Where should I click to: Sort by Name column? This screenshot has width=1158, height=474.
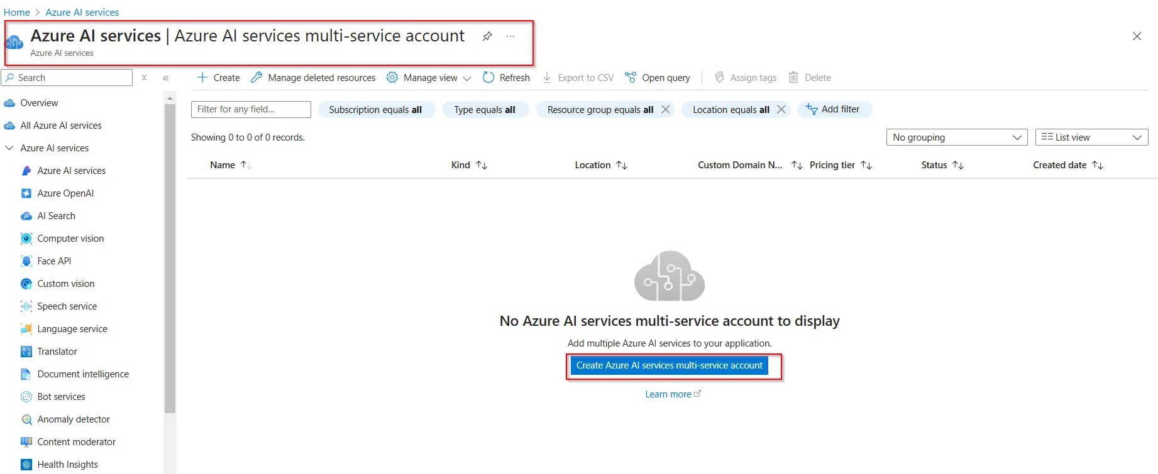coord(231,165)
